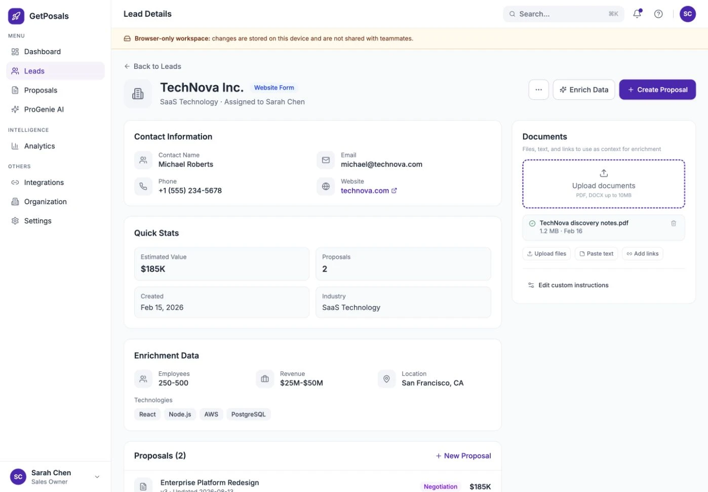This screenshot has width=708, height=492.
Task: Click the phone number +1 (555) 234-5678
Action: 190,191
